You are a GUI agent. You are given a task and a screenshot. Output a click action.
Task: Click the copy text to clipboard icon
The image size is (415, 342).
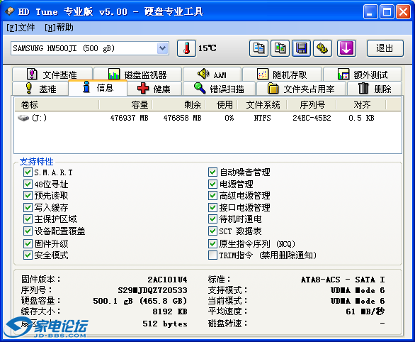pos(258,48)
